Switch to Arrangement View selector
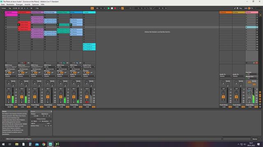Screen dimensions: 263x147 [x=261, y=12]
